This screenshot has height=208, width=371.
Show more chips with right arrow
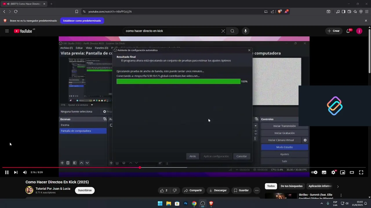tap(338, 186)
